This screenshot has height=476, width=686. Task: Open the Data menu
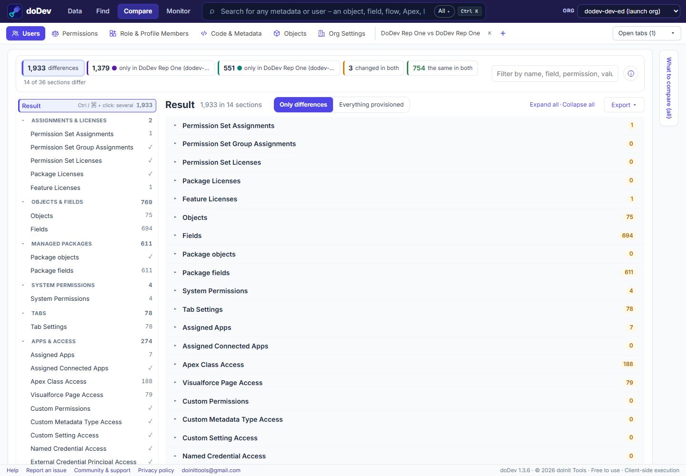(75, 11)
